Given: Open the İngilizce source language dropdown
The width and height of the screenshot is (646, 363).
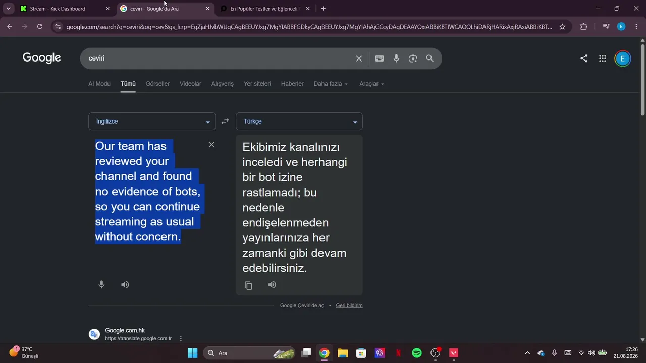Looking at the screenshot, I should 152,122.
